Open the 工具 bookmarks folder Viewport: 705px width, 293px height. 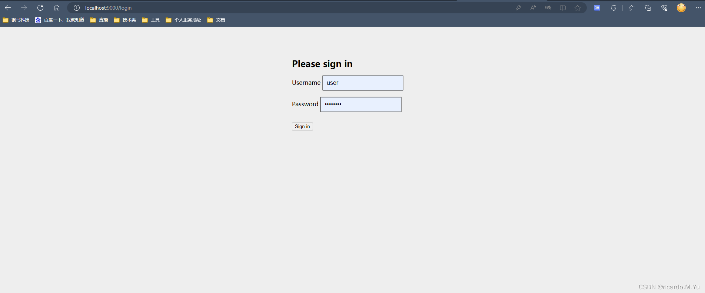tap(151, 20)
